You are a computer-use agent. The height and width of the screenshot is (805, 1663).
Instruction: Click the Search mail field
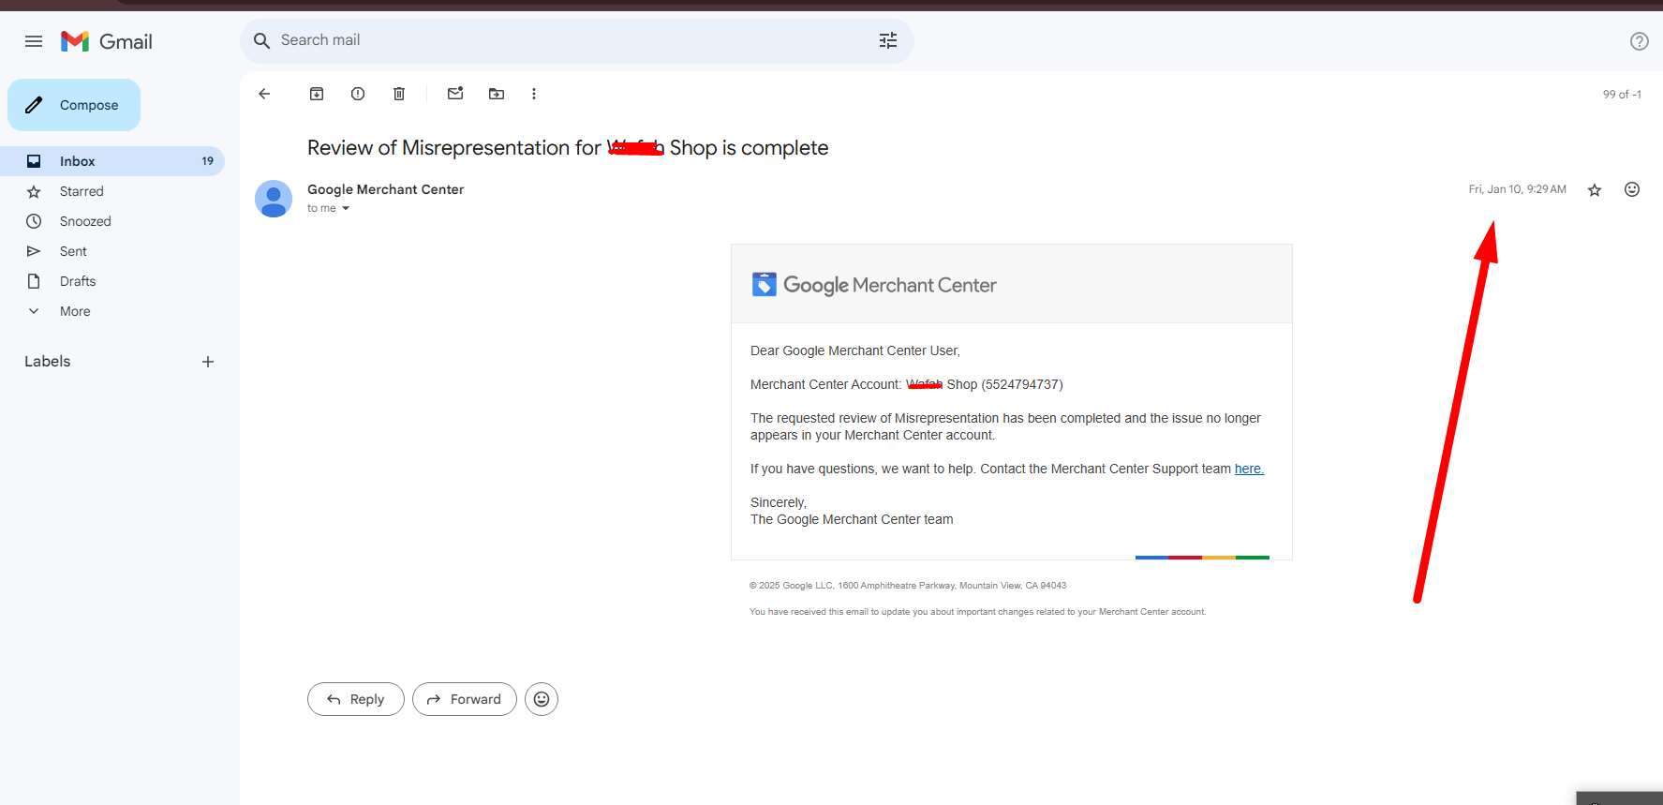coord(562,40)
